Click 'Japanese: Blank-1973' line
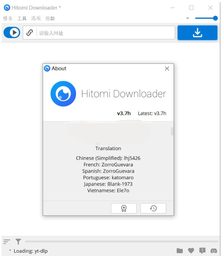221x256 pixels. coord(108,184)
